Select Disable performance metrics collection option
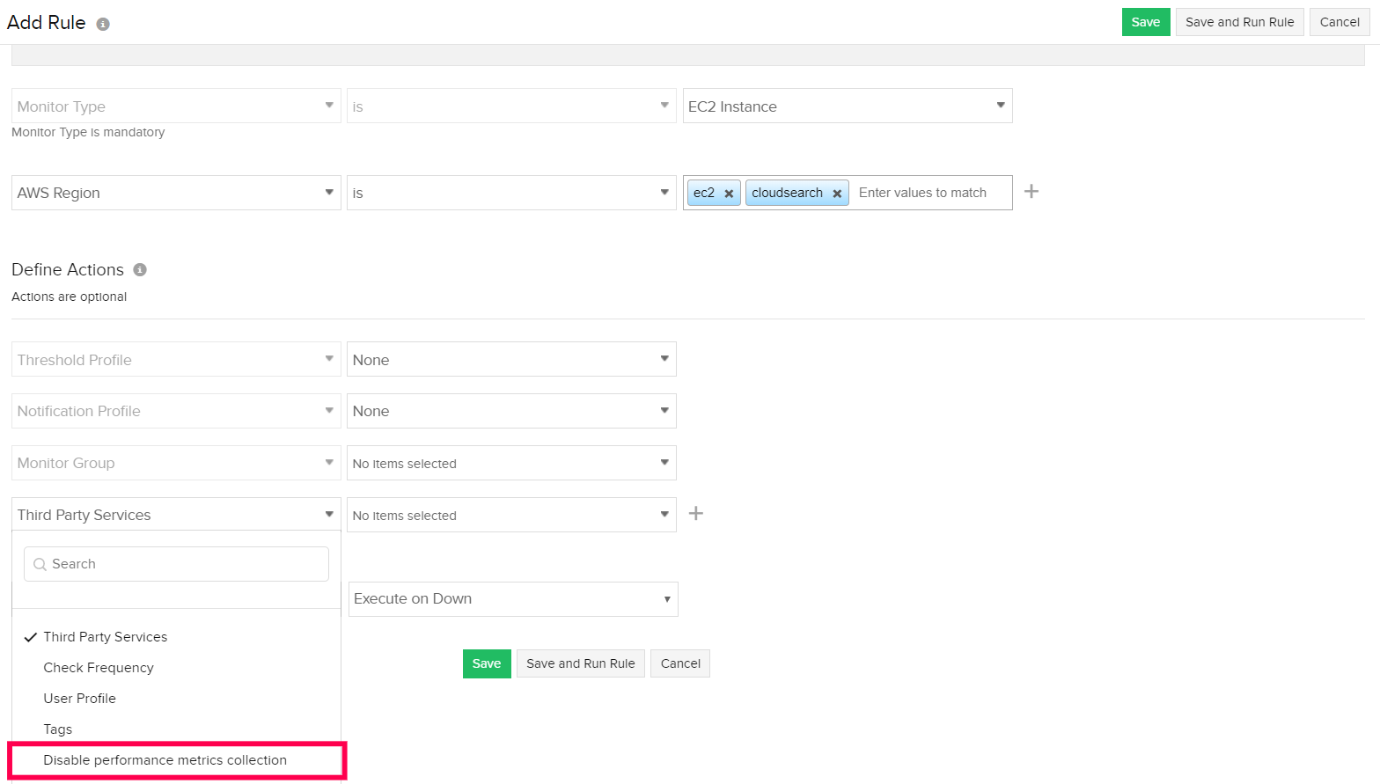 pos(165,760)
